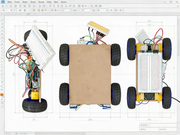The image size is (180, 135).
Task: Open the wide combo box before binoculars icon
Action: tap(66, 10)
